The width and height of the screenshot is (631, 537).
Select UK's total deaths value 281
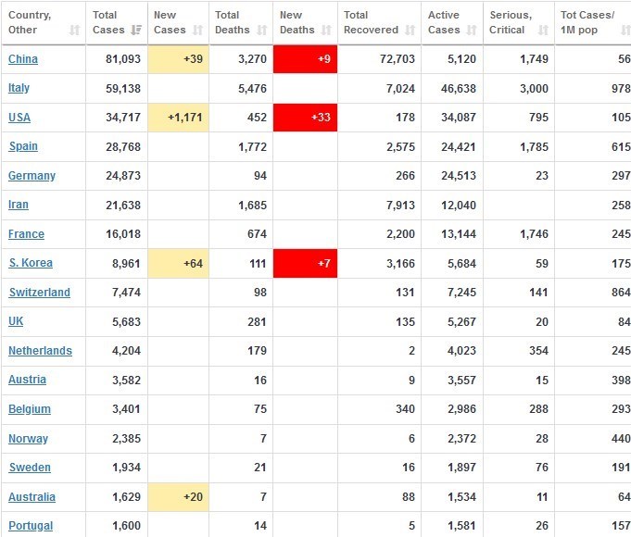pos(257,322)
